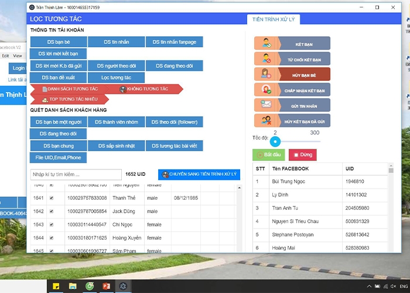Click the document icon in Danh sách tương tác
Image resolution: width=410 pixels, height=293 pixels.
pos(45,89)
